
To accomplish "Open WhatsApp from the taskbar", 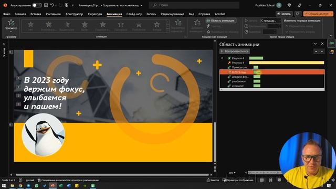I will pos(36,186).
